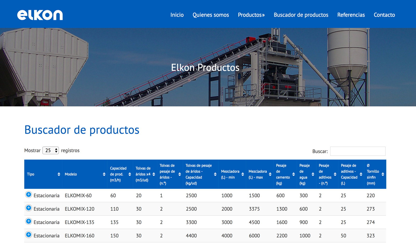
Task: Expand details for ELKOMIX-60 row
Action: pyautogui.click(x=29, y=194)
